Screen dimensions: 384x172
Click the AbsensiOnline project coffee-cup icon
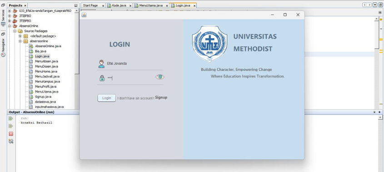coord(15,26)
